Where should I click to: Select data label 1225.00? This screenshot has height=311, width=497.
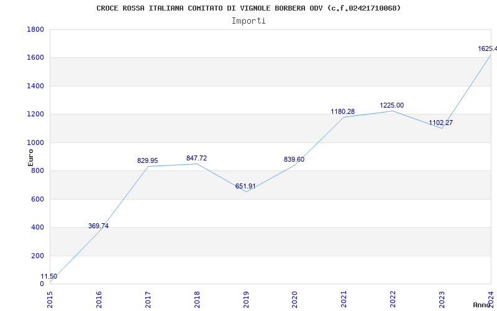[x=392, y=106]
